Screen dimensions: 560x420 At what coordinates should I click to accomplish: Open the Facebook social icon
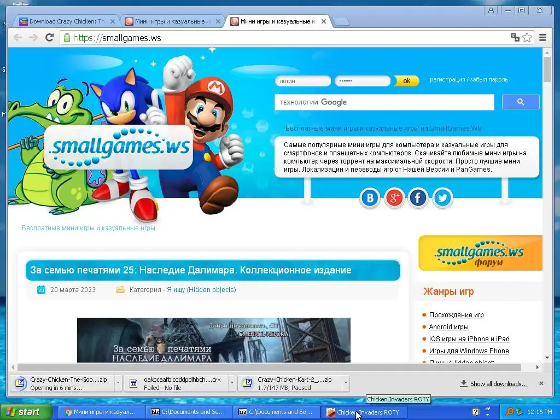418,197
